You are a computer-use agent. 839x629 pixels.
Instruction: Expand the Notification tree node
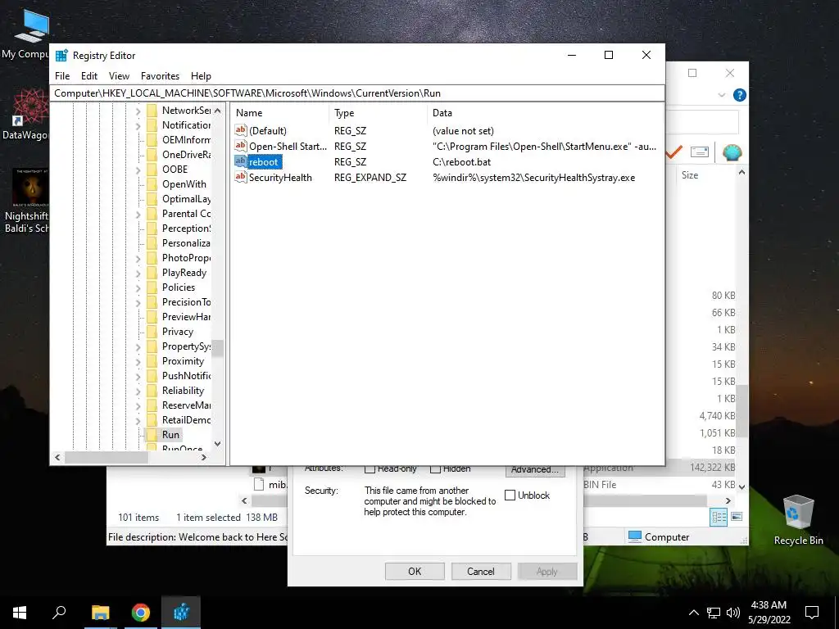click(x=138, y=125)
